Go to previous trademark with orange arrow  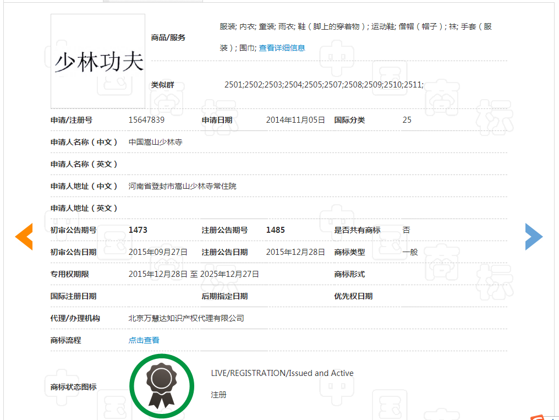24,237
